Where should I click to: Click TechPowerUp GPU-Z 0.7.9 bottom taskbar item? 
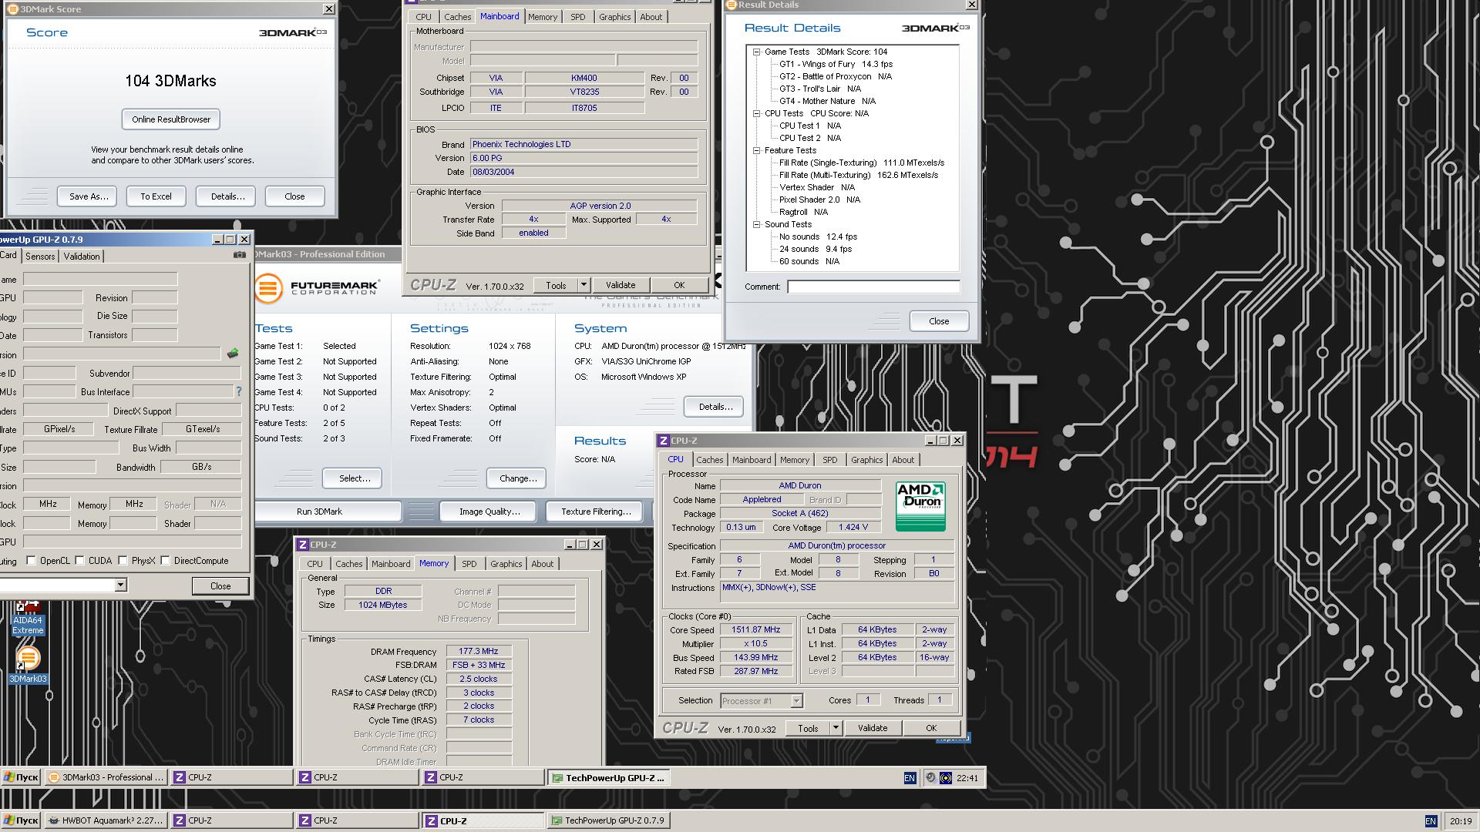click(x=608, y=820)
